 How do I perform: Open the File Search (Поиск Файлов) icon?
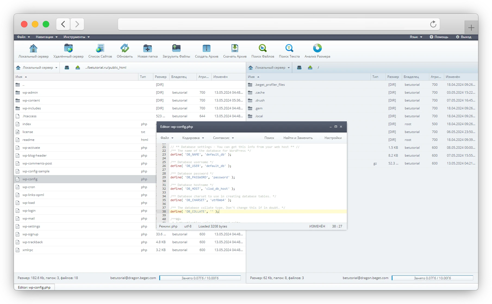pyautogui.click(x=263, y=49)
